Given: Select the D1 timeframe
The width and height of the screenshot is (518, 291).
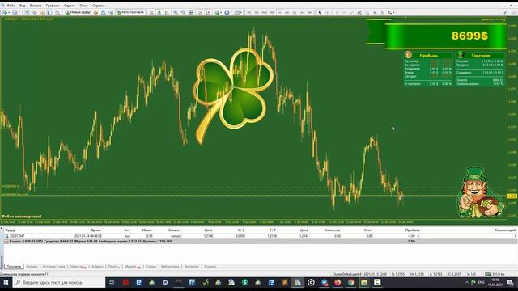Looking at the screenshot, I should point(295,12).
